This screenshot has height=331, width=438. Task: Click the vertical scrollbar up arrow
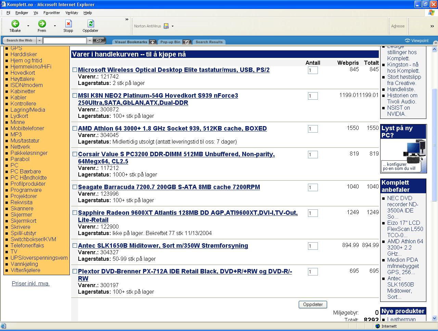(435, 49)
